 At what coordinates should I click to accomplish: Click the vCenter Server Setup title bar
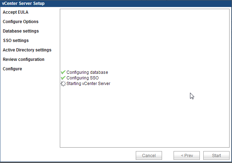tap(115, 3)
